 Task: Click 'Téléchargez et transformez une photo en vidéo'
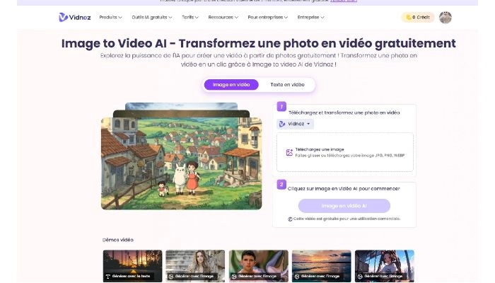point(344,112)
